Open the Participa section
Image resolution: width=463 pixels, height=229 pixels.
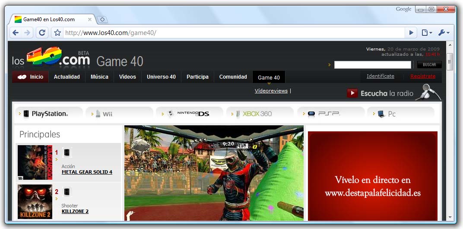197,77
